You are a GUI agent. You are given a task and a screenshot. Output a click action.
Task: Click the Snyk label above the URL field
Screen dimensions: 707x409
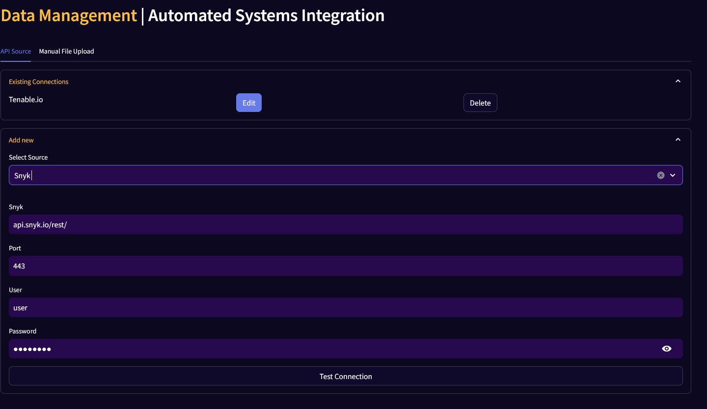pos(16,207)
